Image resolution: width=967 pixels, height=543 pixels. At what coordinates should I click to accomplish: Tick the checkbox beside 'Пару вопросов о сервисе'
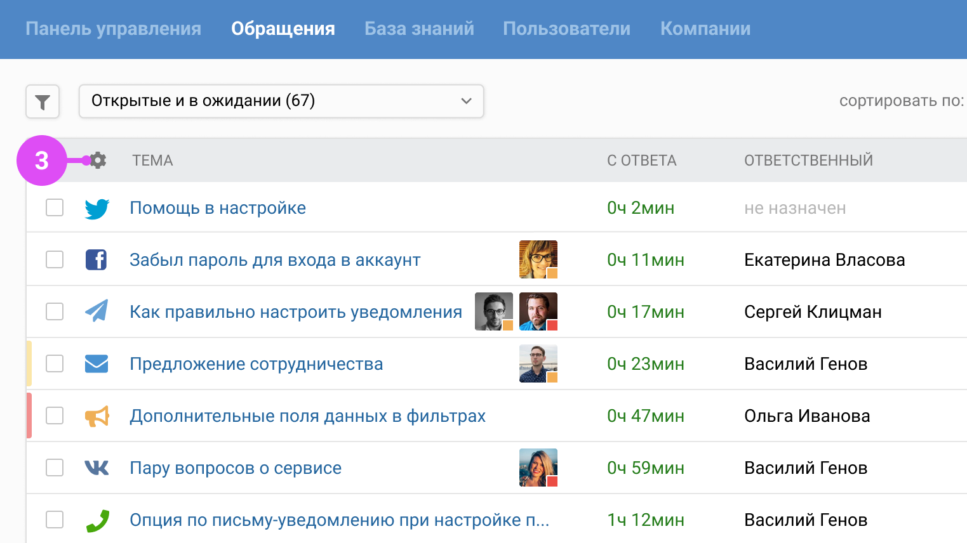point(55,468)
